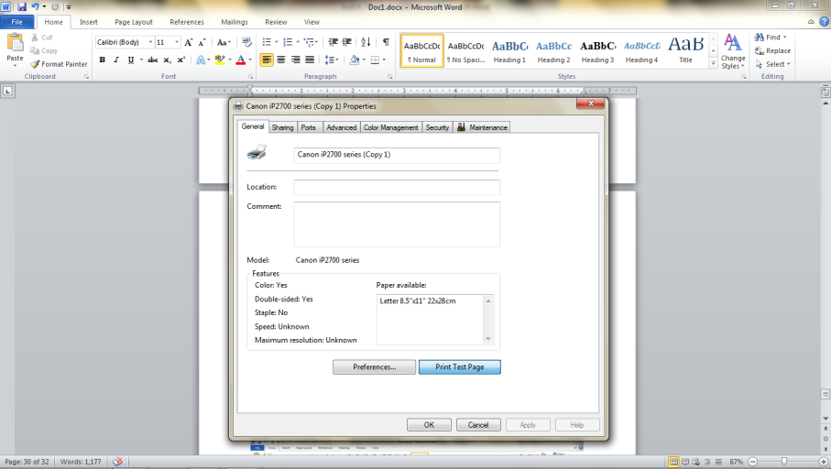Click Grow Font icon
Image resolution: width=831 pixels, height=469 pixels.
188,42
